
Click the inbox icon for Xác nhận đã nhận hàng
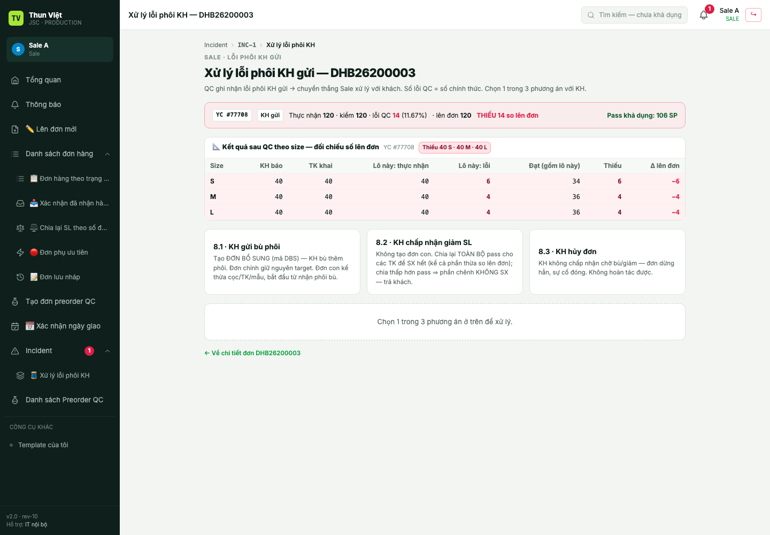tap(20, 203)
